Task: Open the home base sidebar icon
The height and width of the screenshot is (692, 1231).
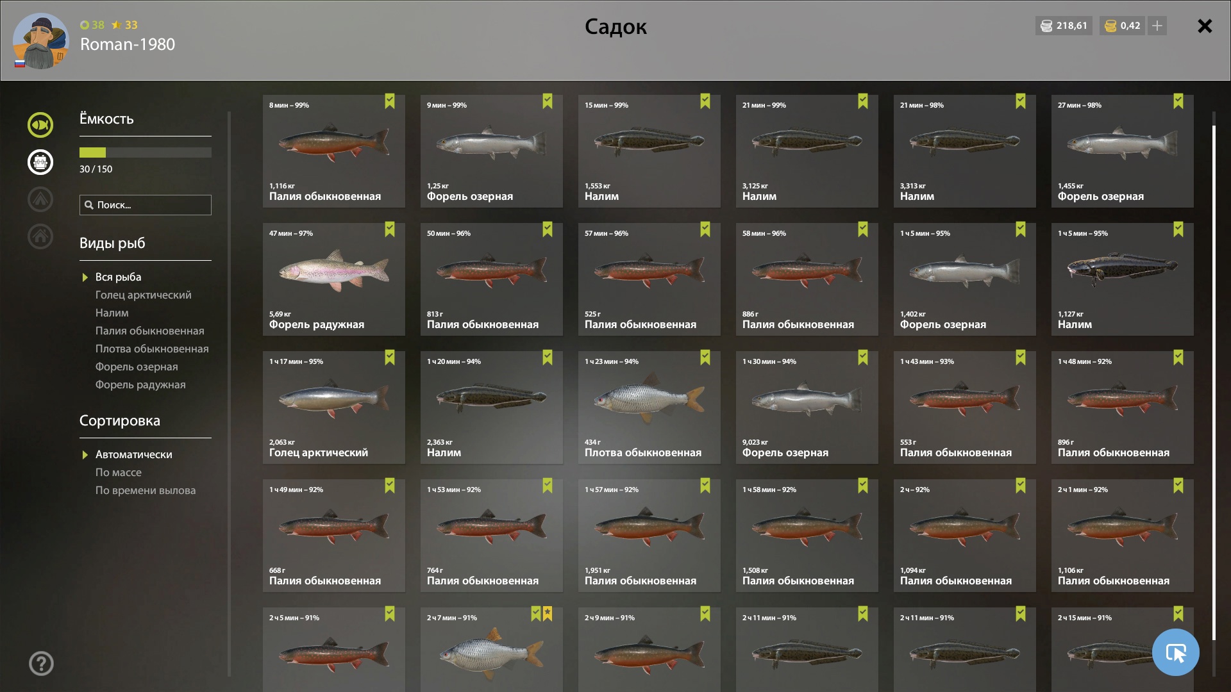Action: tap(40, 236)
